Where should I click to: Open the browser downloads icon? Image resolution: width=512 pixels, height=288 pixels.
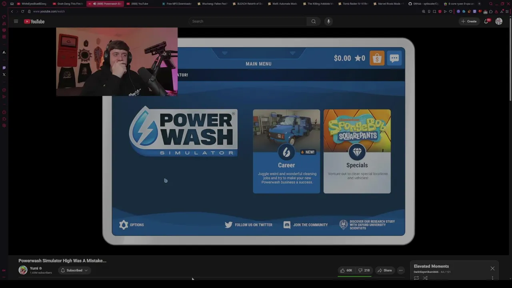[x=502, y=11]
